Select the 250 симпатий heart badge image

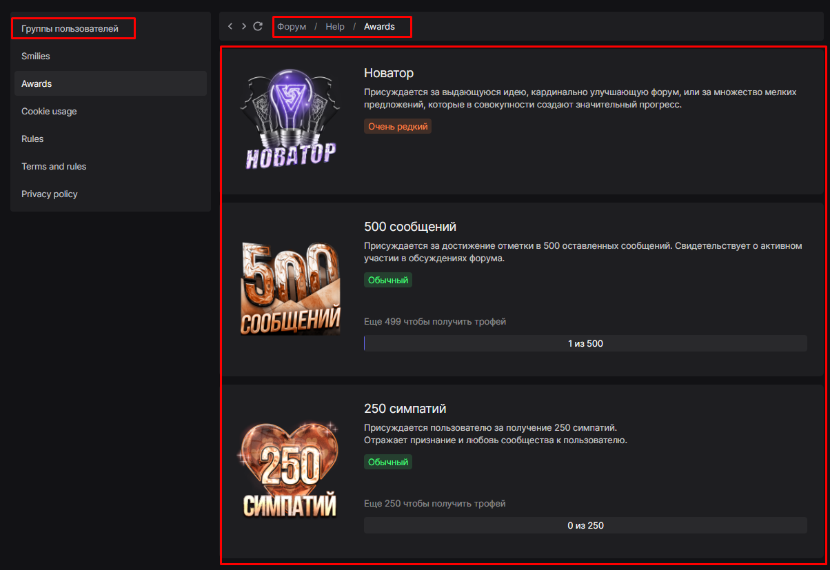click(290, 469)
